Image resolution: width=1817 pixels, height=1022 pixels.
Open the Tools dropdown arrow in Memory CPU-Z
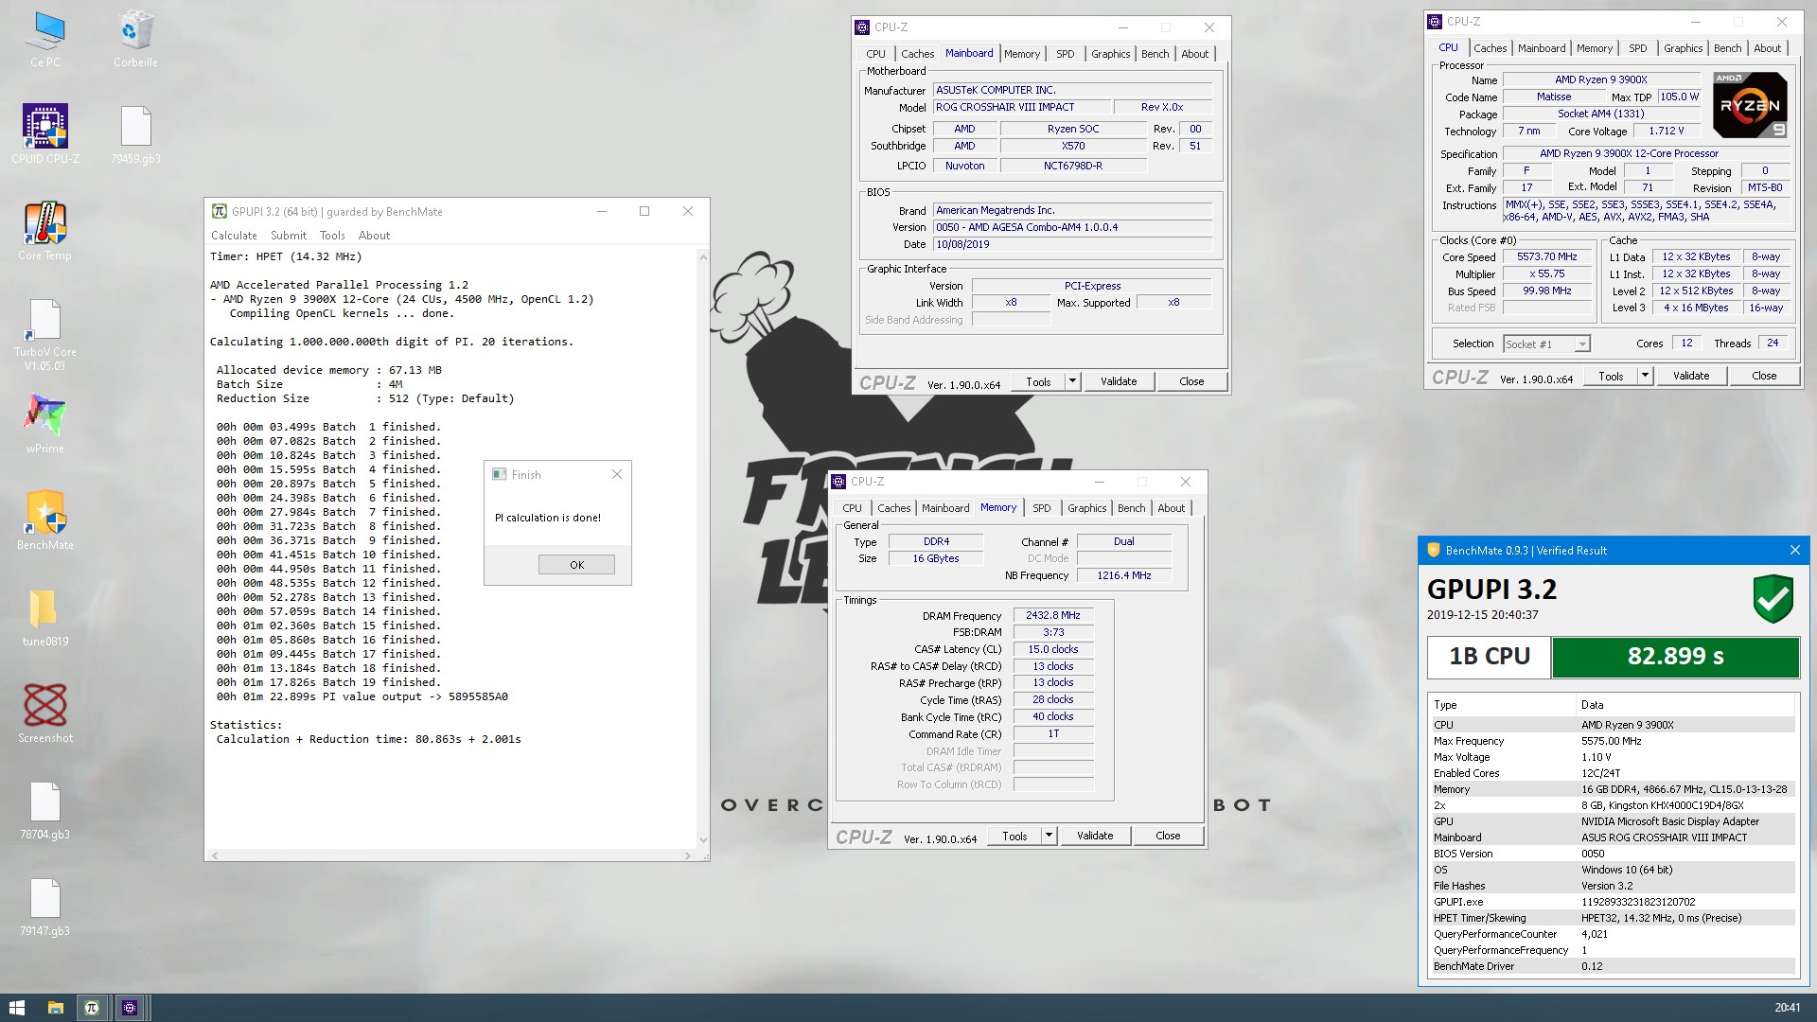(1049, 836)
